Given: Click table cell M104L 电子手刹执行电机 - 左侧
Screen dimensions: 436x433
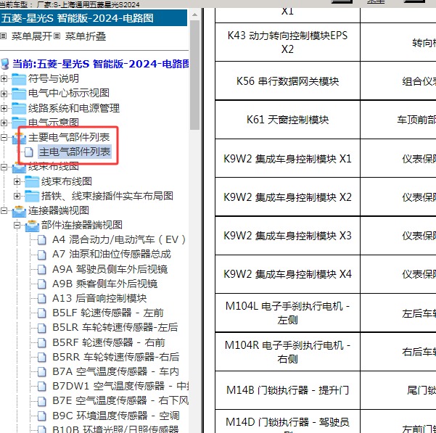Looking at the screenshot, I should [x=287, y=313].
